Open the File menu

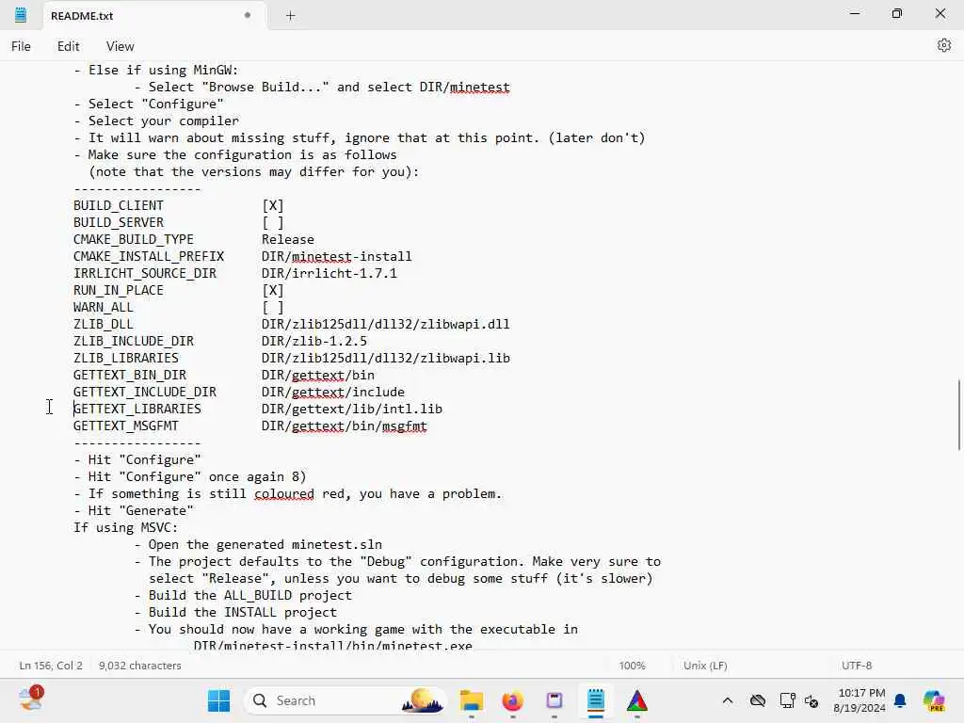point(21,46)
